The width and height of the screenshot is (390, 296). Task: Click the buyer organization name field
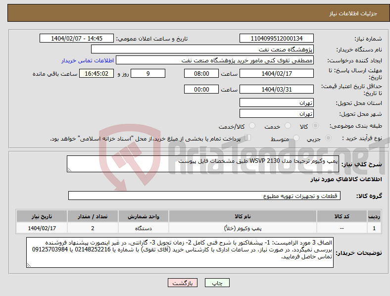202,49
